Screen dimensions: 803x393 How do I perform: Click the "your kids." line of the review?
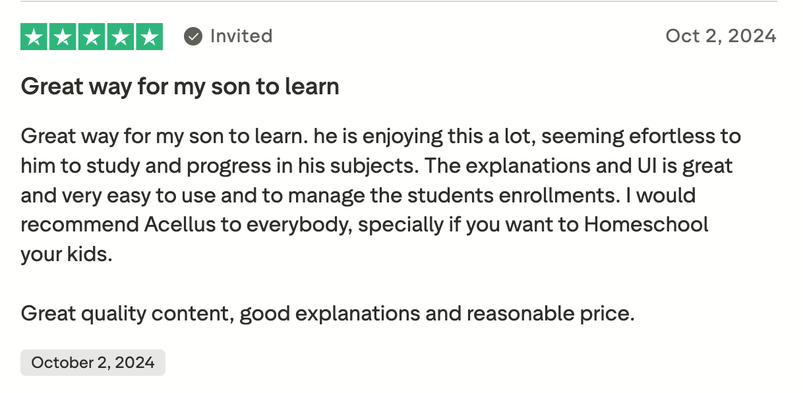point(67,255)
